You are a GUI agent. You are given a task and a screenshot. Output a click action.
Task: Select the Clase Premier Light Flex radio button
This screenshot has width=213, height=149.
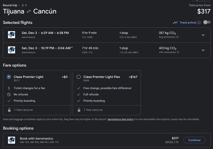click(79, 77)
